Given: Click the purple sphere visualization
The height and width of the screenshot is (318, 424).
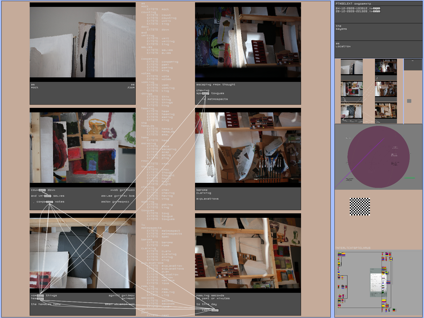Looking at the screenshot, I should pyautogui.click(x=378, y=157).
